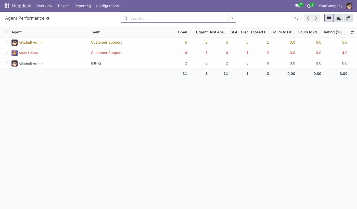Open the Agent Performance gear actions menu
Image resolution: width=357 pixels, height=209 pixels.
click(48, 18)
